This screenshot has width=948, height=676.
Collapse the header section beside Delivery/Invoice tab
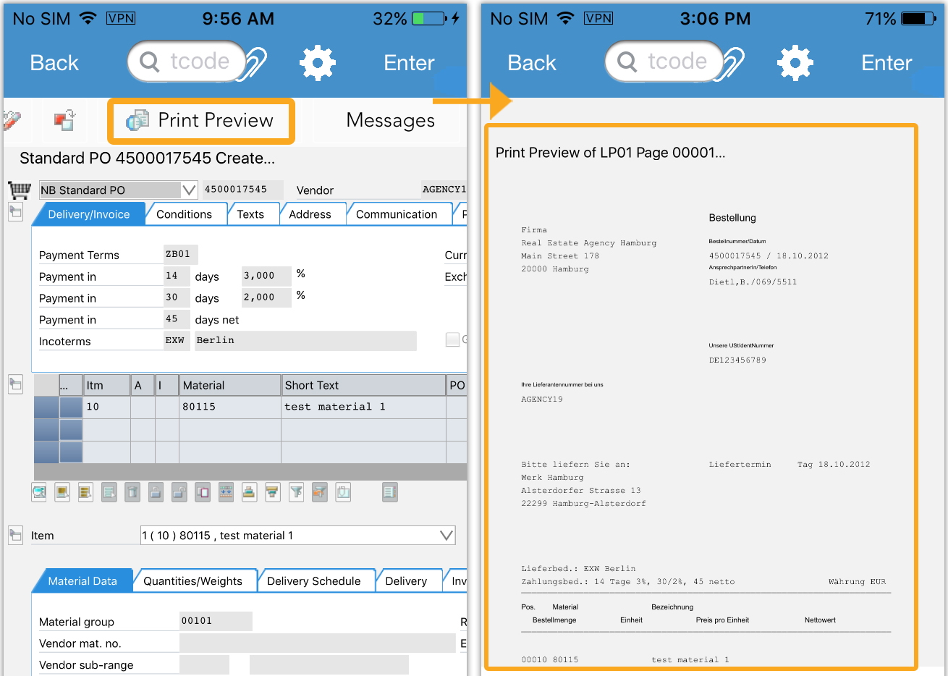coord(15,212)
